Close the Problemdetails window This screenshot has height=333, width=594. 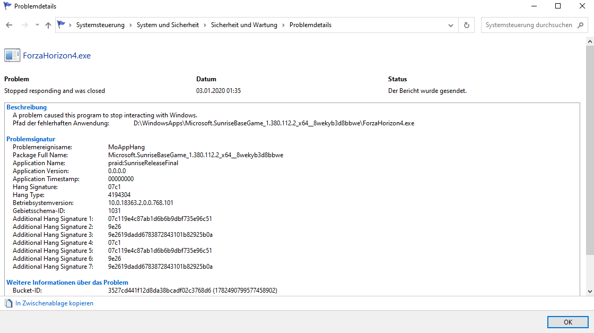click(582, 6)
